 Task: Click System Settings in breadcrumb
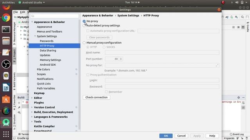(128, 16)
